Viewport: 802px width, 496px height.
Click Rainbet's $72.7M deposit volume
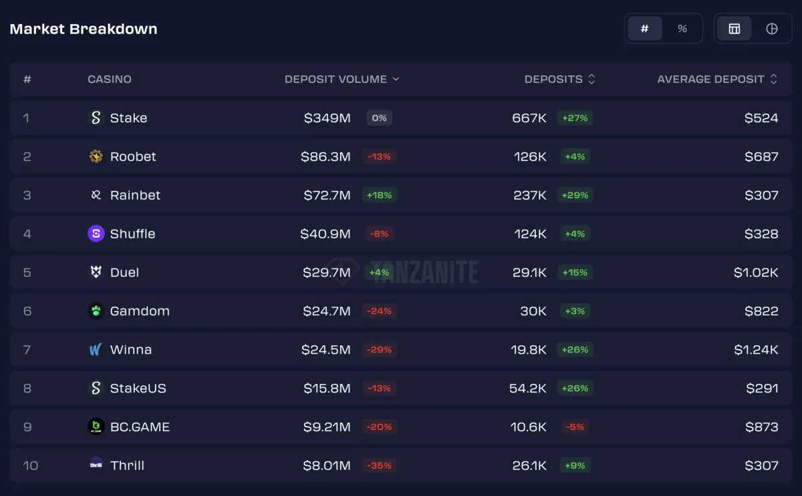(x=327, y=195)
